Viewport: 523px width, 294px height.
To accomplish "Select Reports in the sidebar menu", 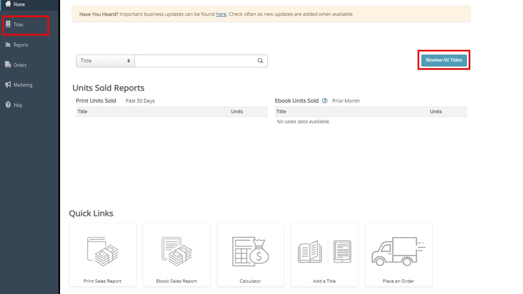I will click(x=21, y=45).
